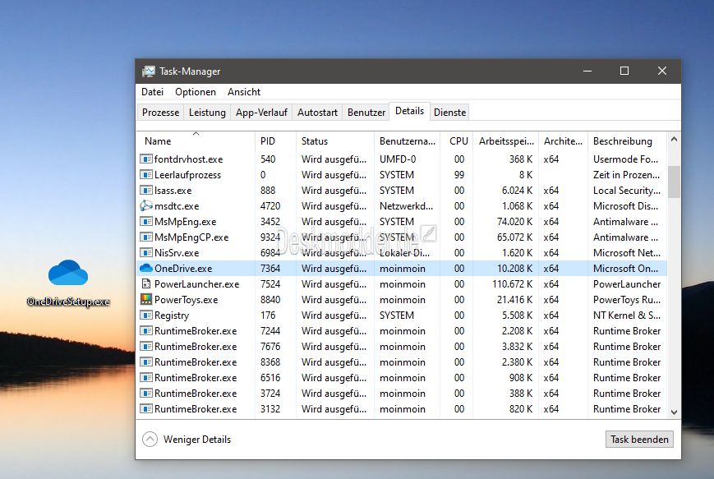Click the scrollbar up arrow

[x=675, y=140]
